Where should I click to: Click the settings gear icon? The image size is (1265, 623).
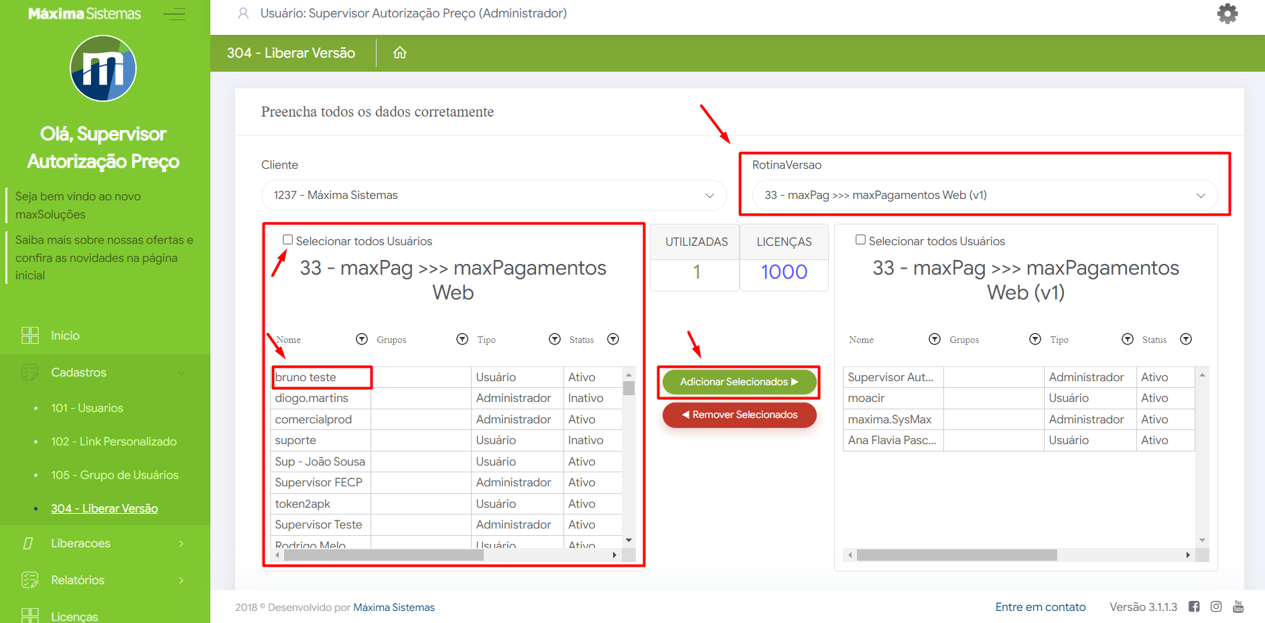1227,13
